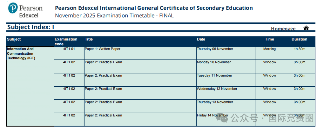
Task: Click the Thursday 13 November date cell
Action: pyautogui.click(x=226, y=106)
